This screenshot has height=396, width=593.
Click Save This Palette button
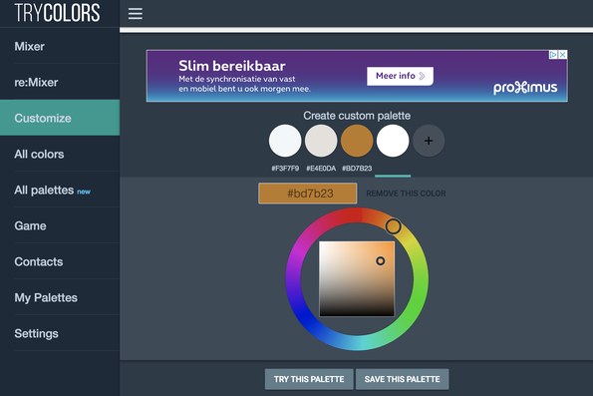[x=402, y=379]
